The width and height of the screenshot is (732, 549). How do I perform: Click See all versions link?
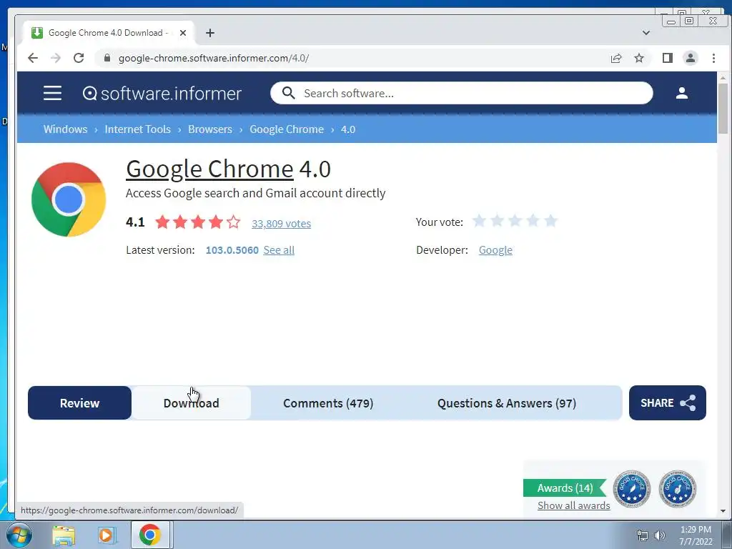[279, 249]
